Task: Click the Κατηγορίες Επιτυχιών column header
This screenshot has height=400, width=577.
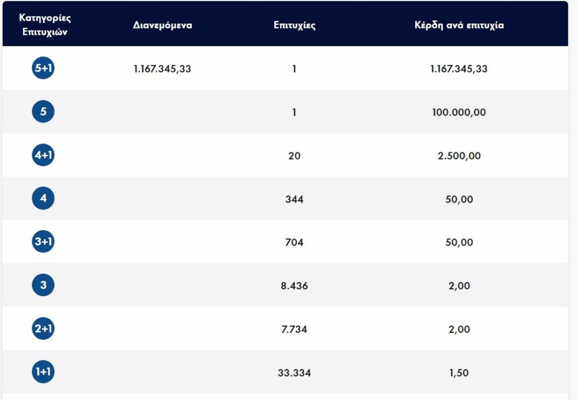Action: click(45, 25)
